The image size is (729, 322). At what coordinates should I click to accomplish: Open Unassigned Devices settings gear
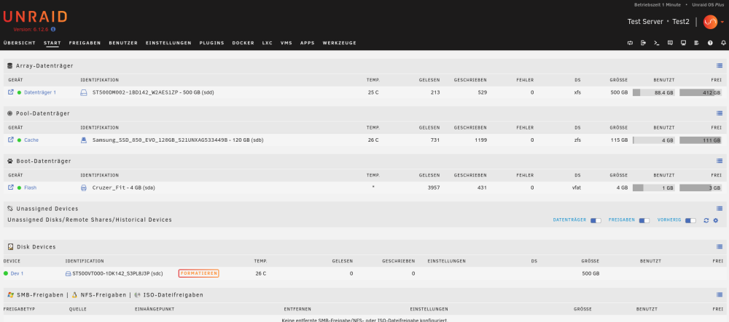(716, 220)
